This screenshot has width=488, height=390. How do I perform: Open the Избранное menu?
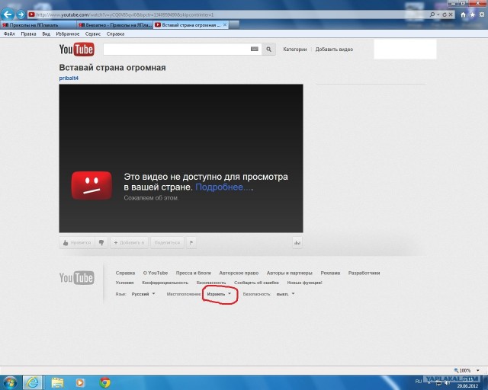[x=68, y=34]
